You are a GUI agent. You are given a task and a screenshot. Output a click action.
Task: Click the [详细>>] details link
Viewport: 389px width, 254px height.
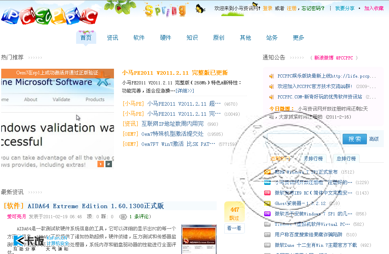click(185, 90)
